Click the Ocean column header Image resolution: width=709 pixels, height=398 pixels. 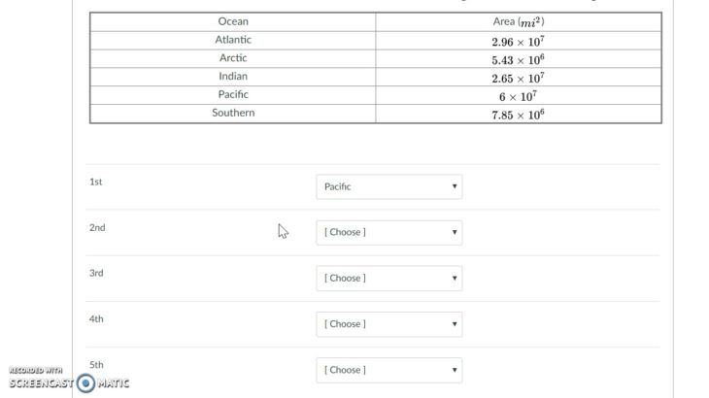pyautogui.click(x=233, y=21)
